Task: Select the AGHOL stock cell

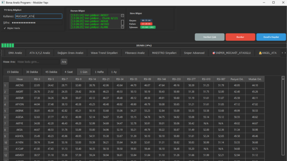Action: (19, 136)
